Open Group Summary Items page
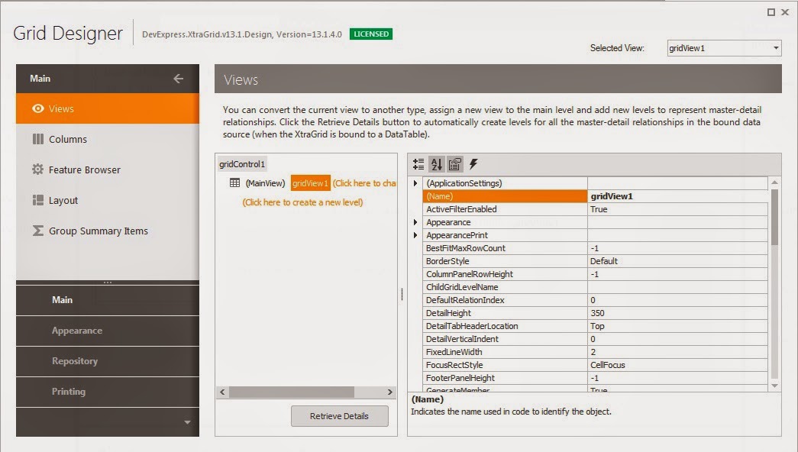The height and width of the screenshot is (452, 798). click(108, 231)
